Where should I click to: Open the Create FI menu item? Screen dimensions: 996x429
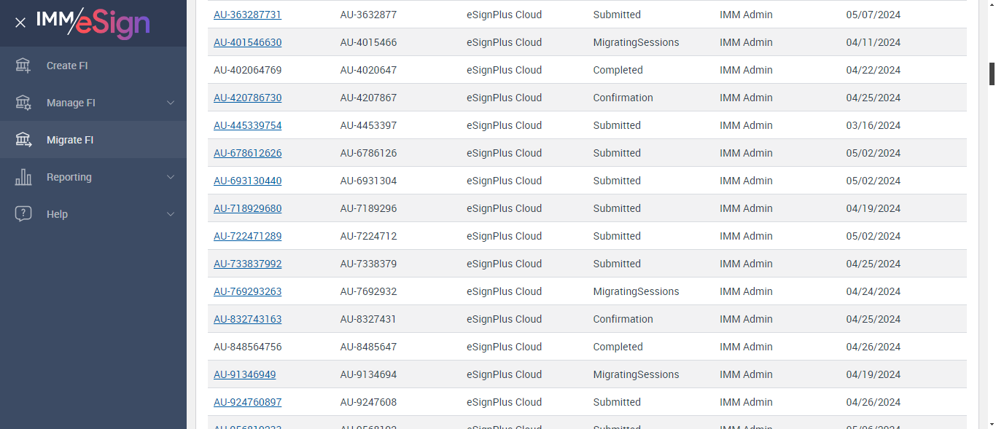67,66
